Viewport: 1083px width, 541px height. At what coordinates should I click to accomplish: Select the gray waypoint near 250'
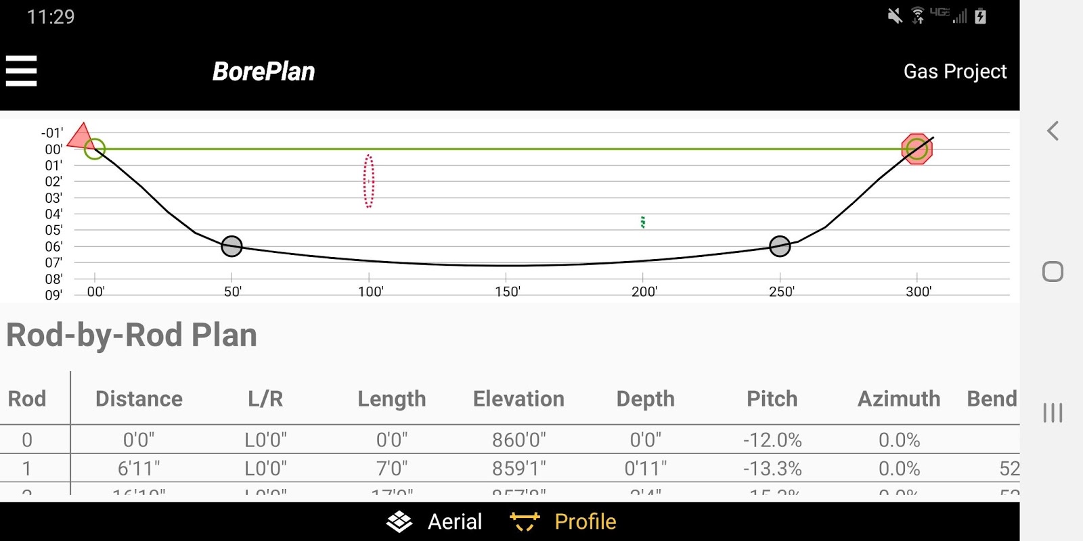[780, 246]
